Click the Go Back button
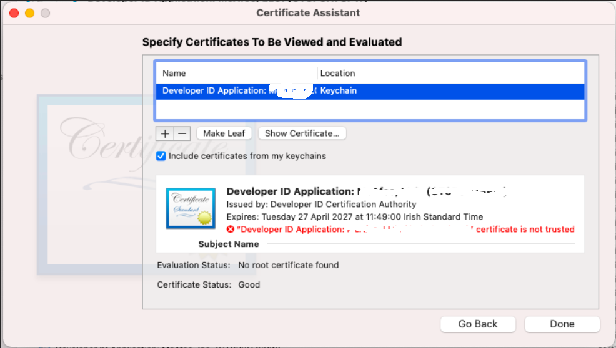 tap(478, 324)
